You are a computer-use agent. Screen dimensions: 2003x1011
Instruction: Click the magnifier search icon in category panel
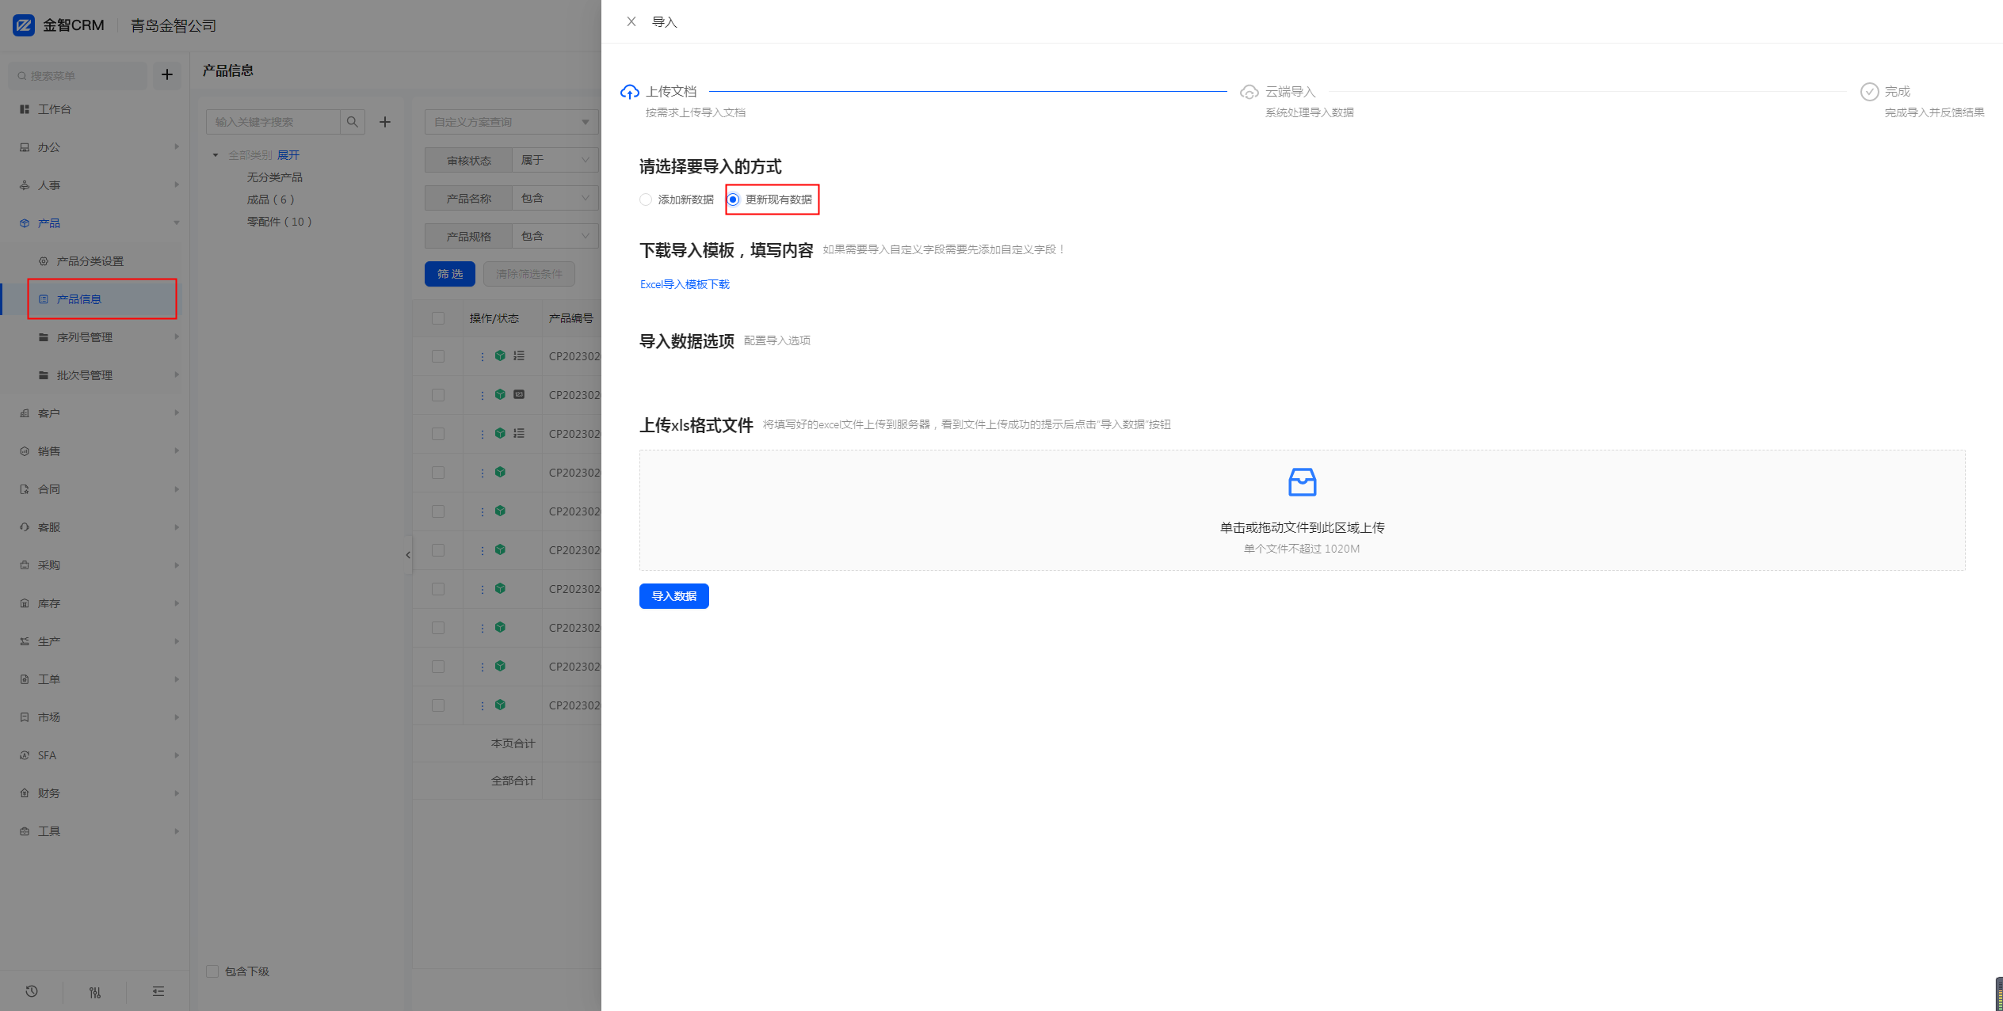point(353,122)
